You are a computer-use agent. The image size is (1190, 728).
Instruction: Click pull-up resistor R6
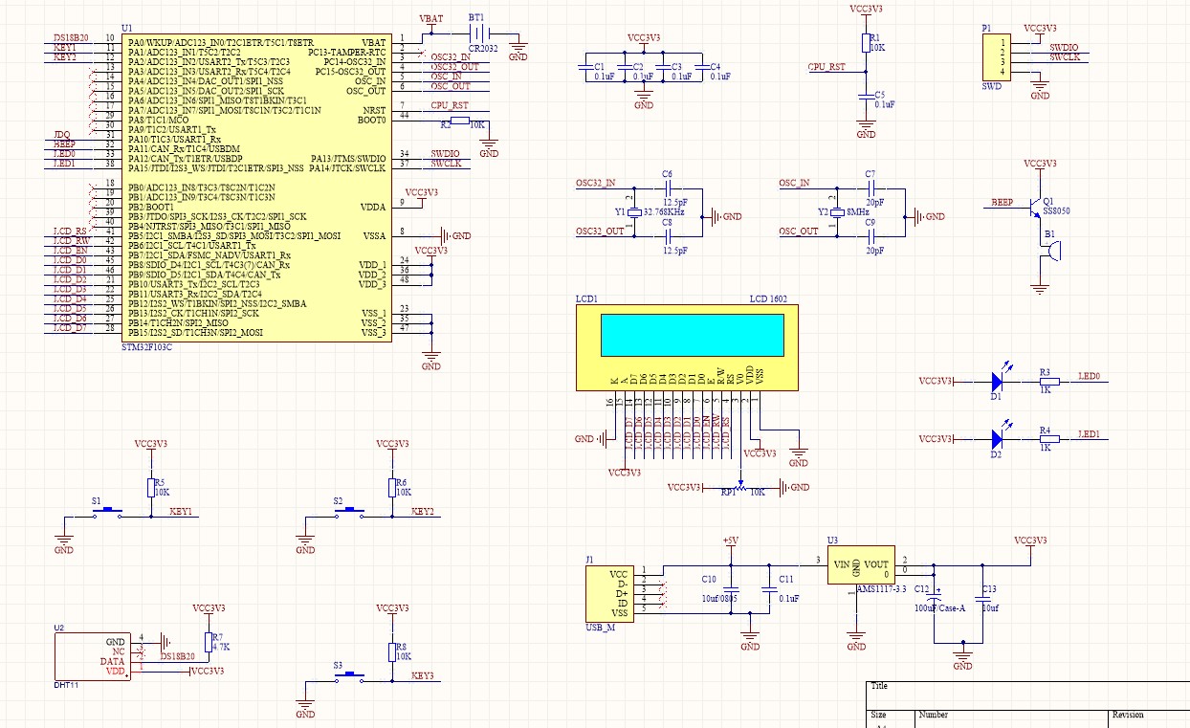point(390,488)
